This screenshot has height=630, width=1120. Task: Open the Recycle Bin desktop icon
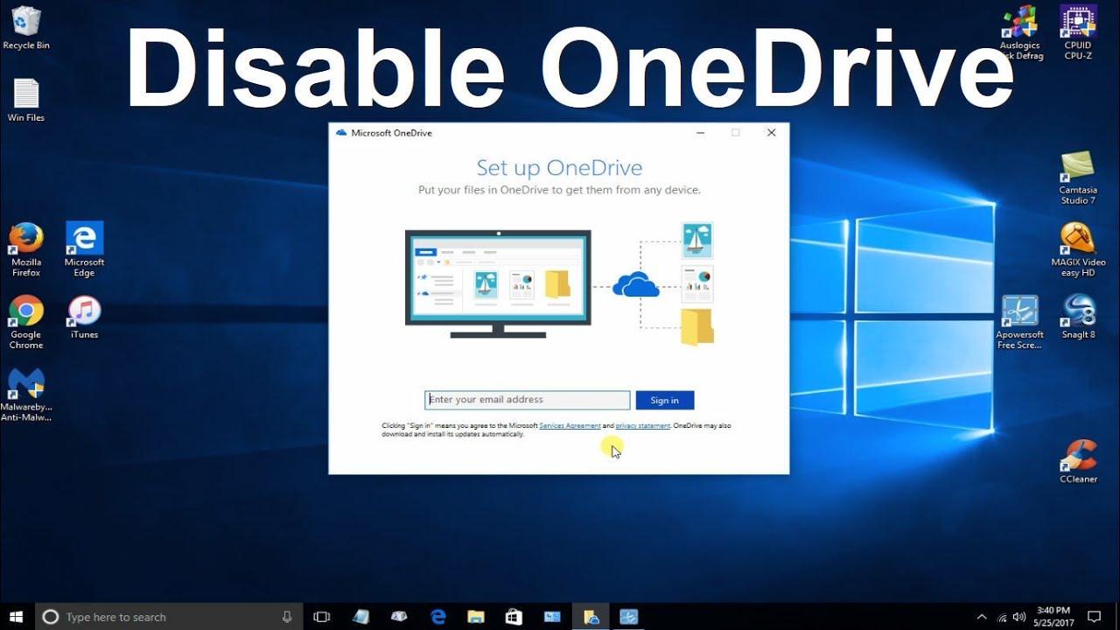(x=26, y=28)
